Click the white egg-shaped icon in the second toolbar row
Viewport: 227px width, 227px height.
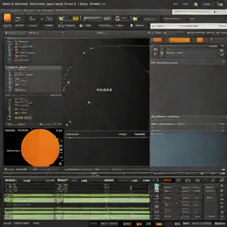click(81, 26)
